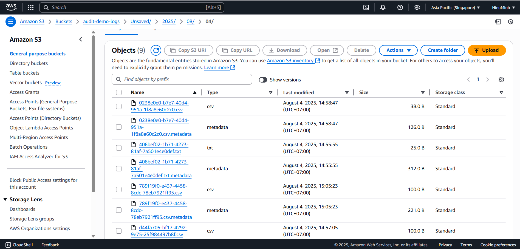This screenshot has height=249, width=520.
Task: Click Copy S3 URI button
Action: [x=188, y=50]
